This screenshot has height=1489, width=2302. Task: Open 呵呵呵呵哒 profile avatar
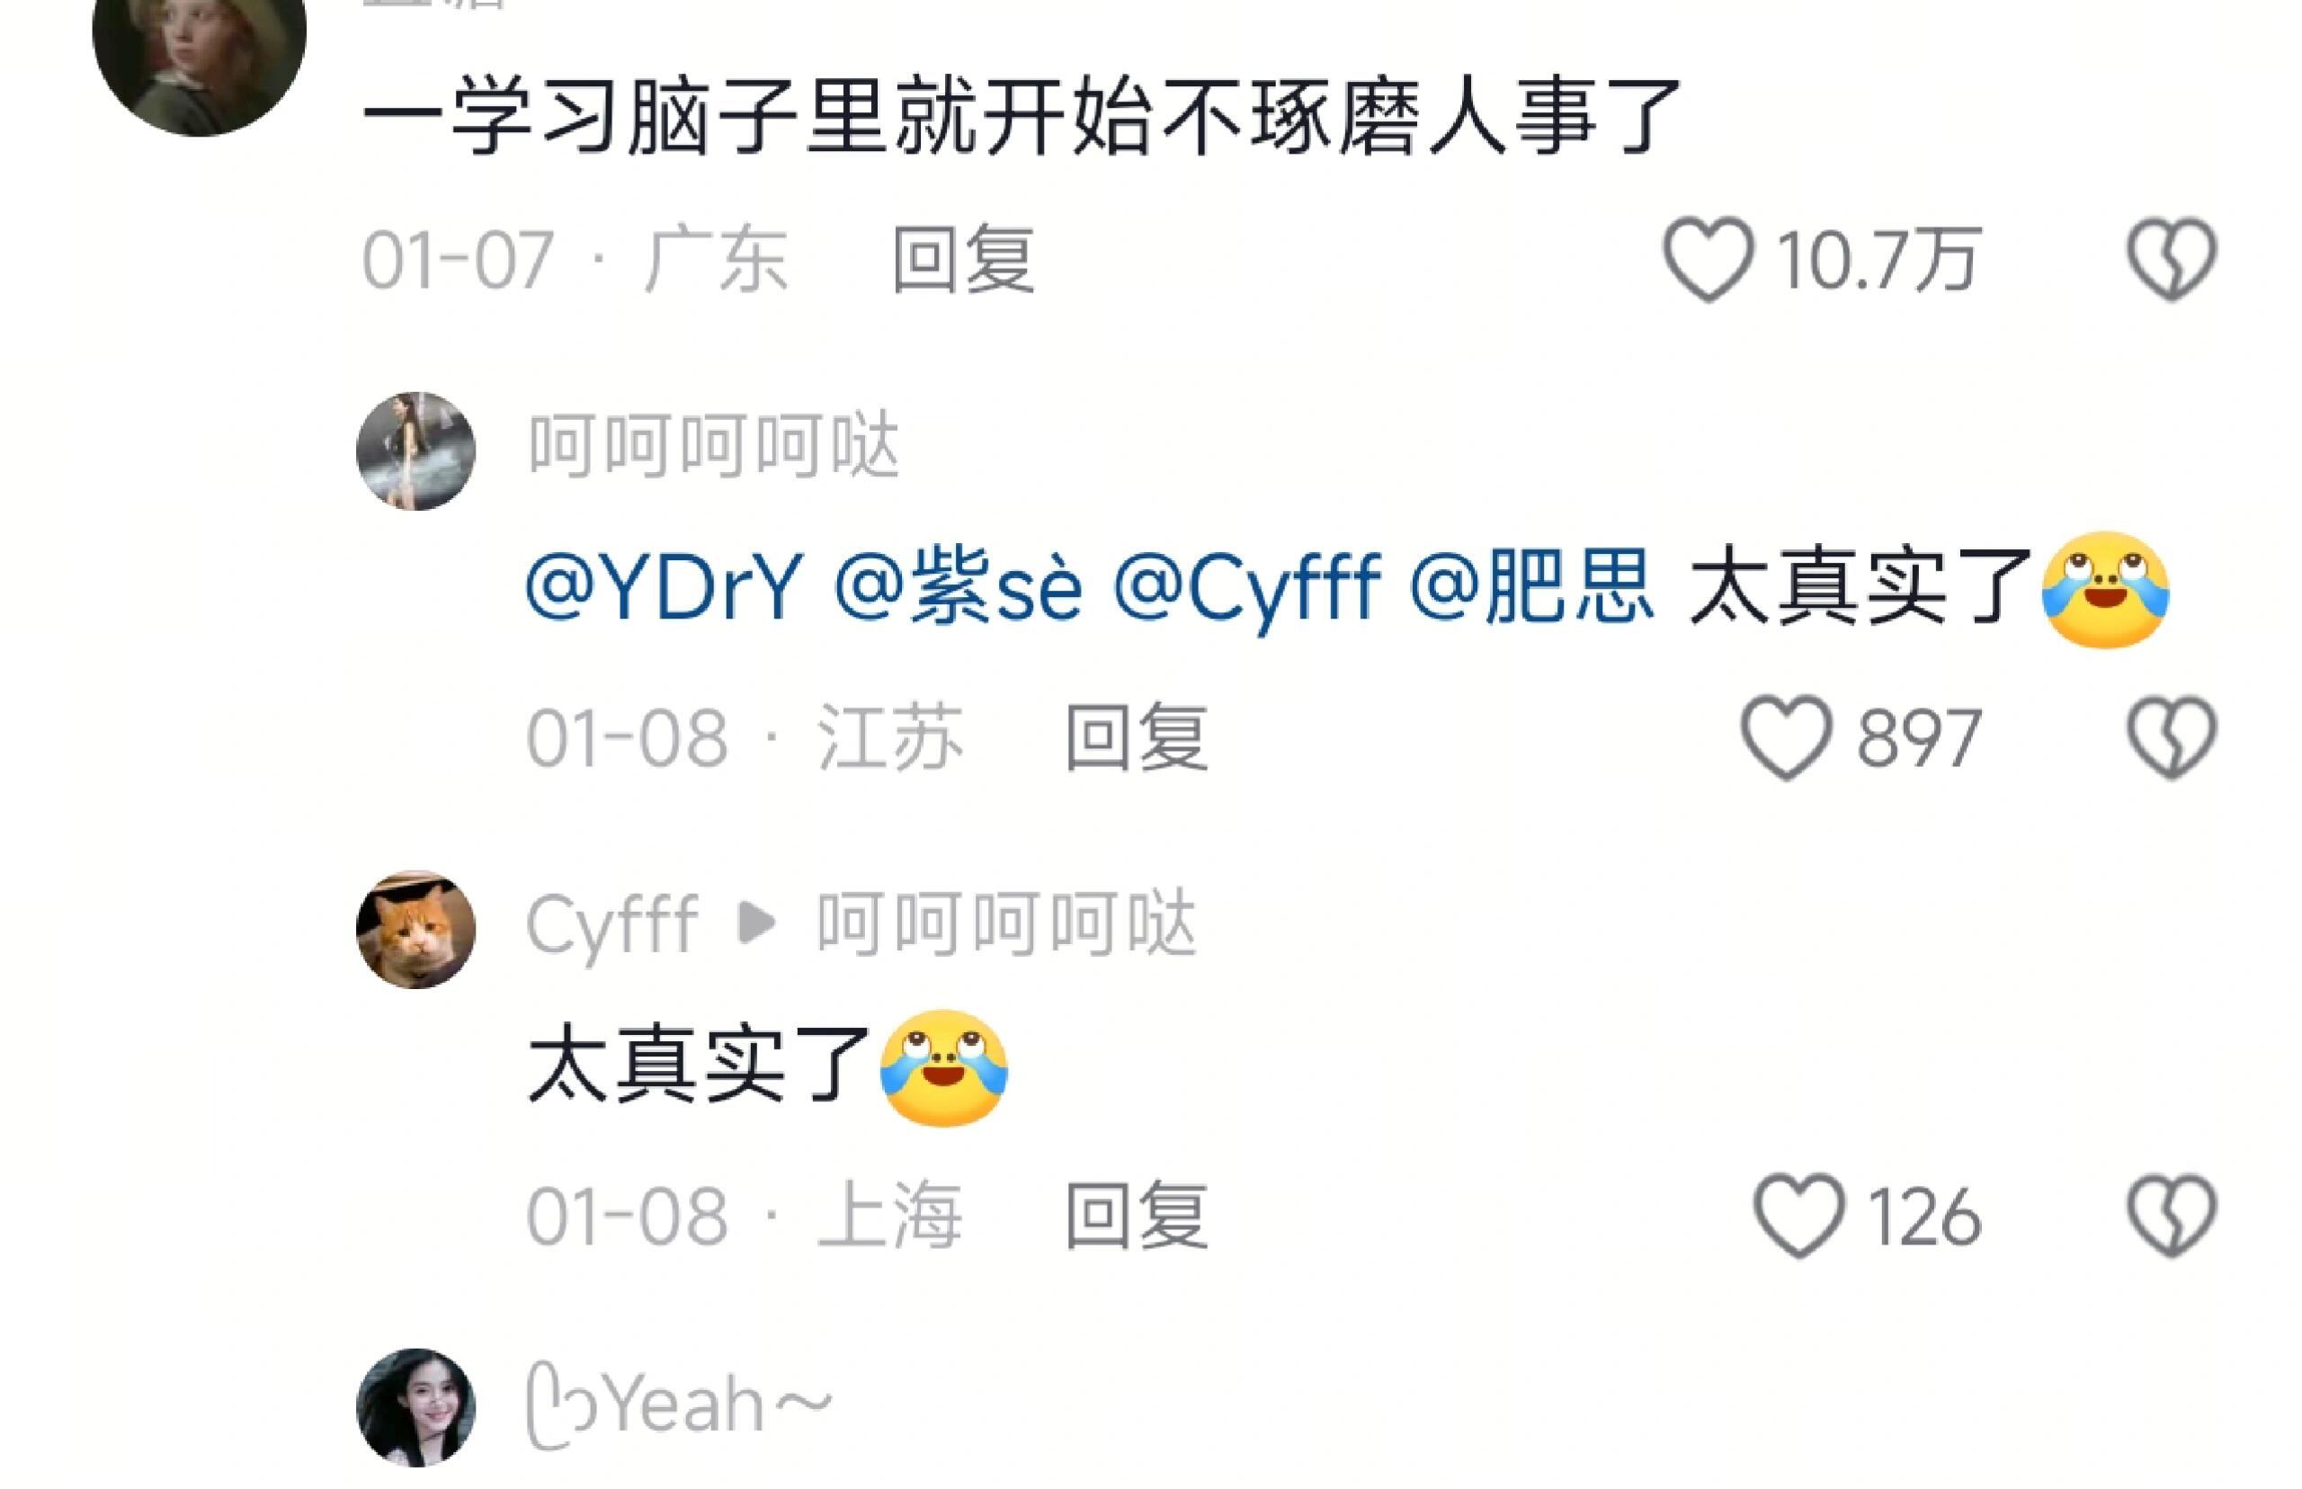(415, 450)
